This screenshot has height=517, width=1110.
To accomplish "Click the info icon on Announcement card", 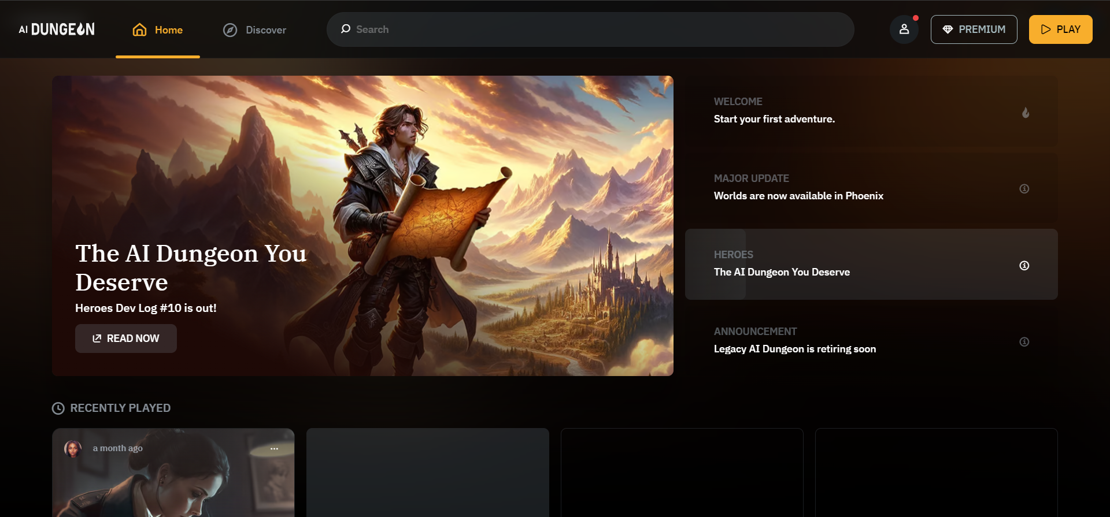I will [x=1024, y=342].
